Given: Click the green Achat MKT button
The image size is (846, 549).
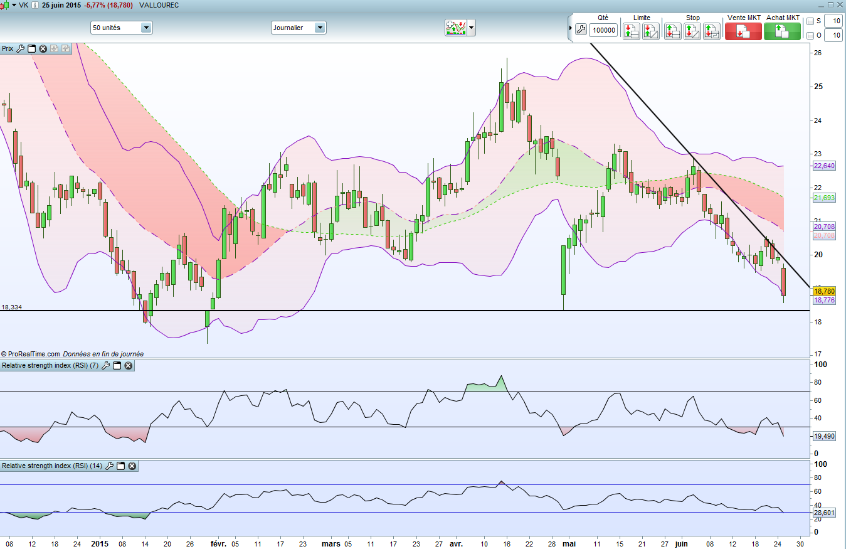Looking at the screenshot, I should (783, 31).
